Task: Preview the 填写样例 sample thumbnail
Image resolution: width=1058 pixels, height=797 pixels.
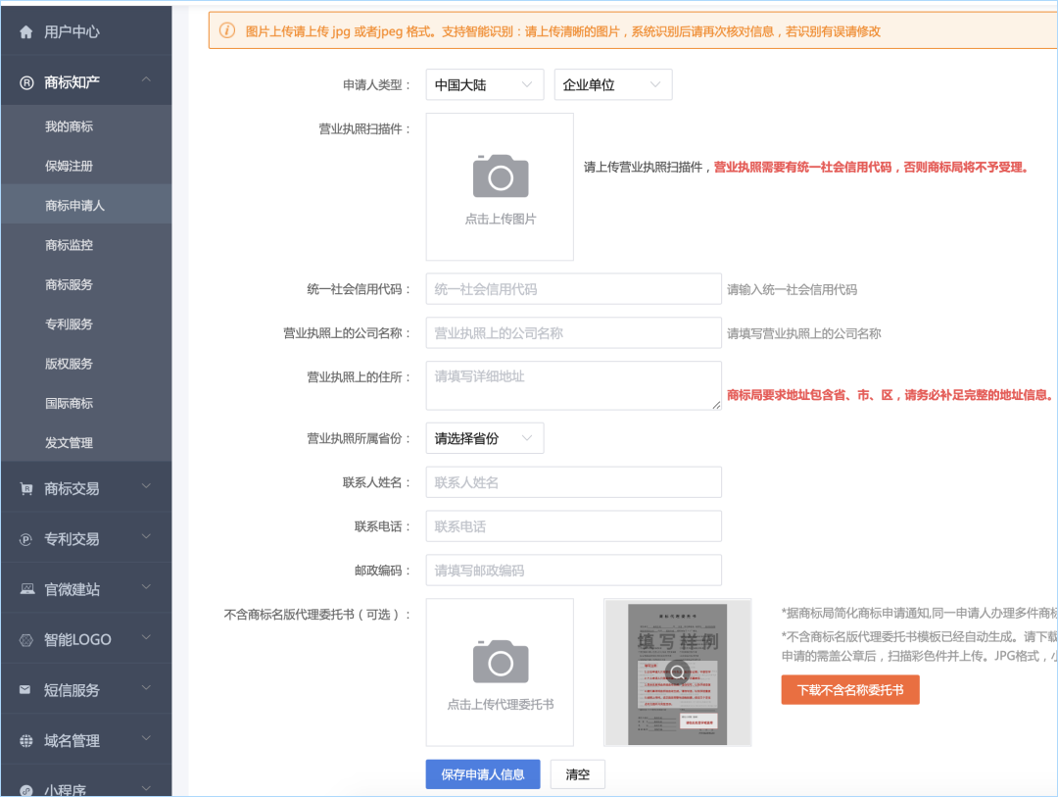Action: (677, 672)
